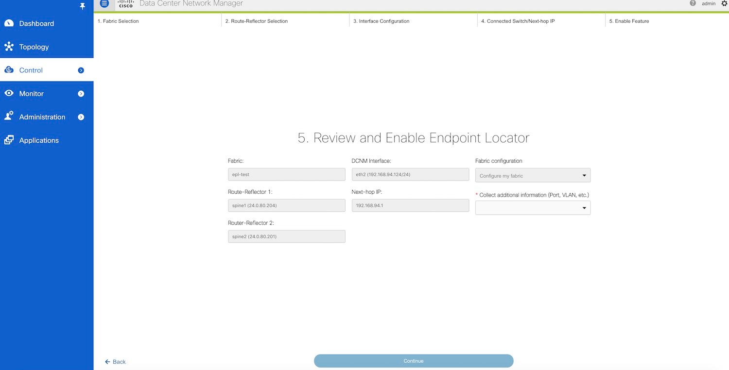
Task: Toggle the round hamburger menu button
Action: click(104, 3)
